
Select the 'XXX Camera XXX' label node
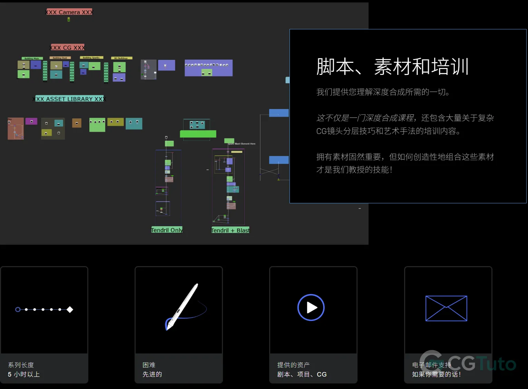point(69,12)
